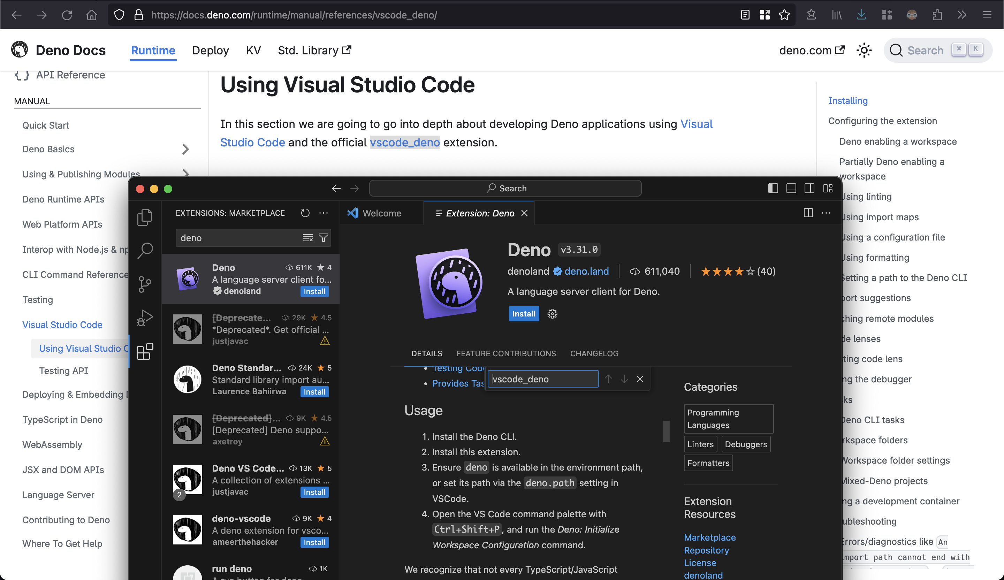Close the Extension: Deno tab
1004x580 pixels.
525,213
